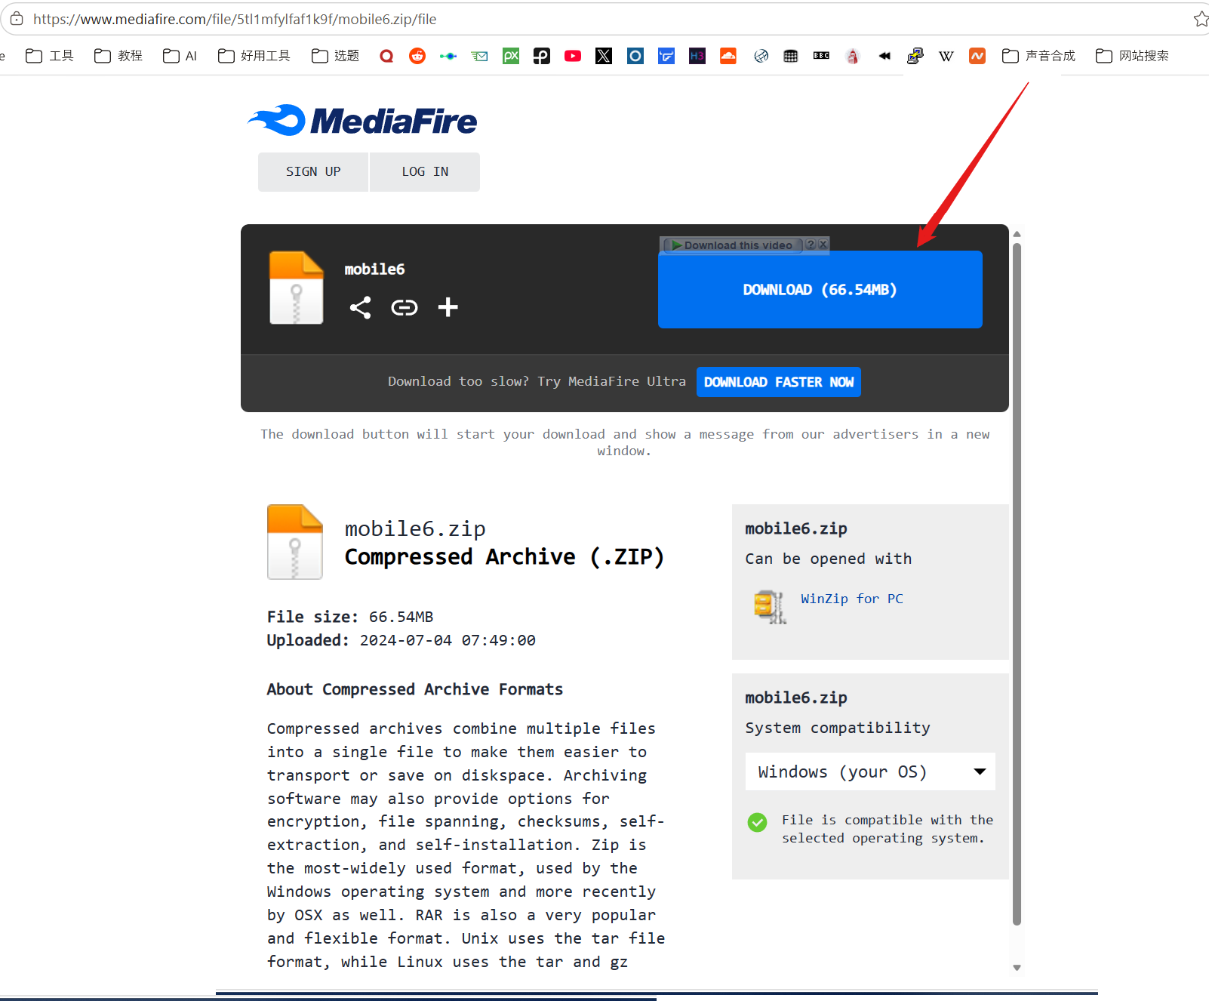
Task: Open the 声音合成 bookmarks folder
Action: (1038, 56)
